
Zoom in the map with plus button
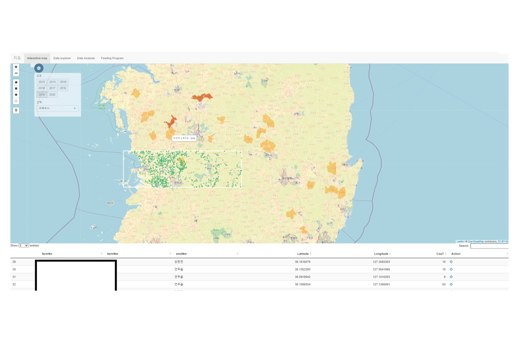click(x=16, y=67)
